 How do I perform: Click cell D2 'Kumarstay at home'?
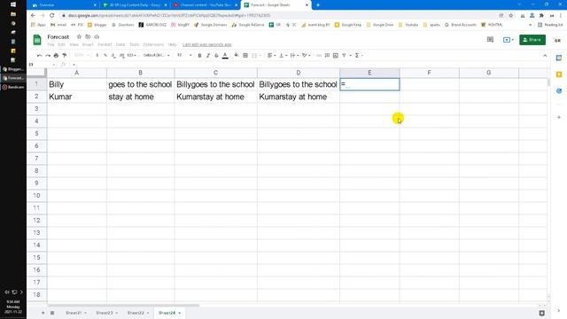click(299, 97)
